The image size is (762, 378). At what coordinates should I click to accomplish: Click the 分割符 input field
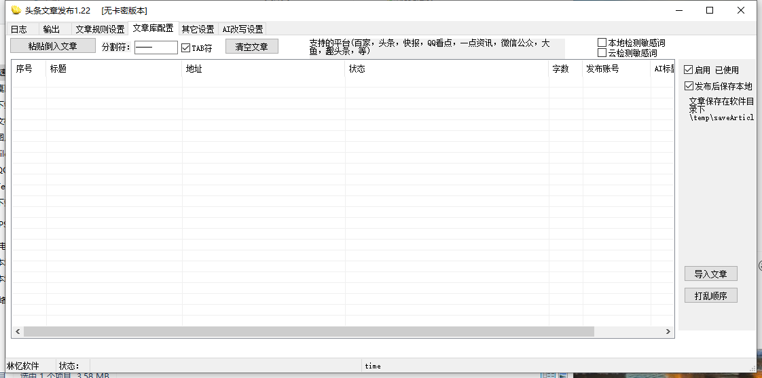[x=156, y=48]
